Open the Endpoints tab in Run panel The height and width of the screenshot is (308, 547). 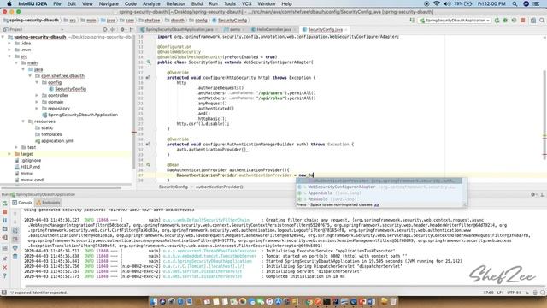click(48, 203)
